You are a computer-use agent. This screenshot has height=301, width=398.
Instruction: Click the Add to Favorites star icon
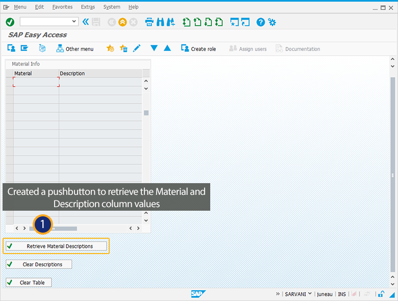point(110,48)
